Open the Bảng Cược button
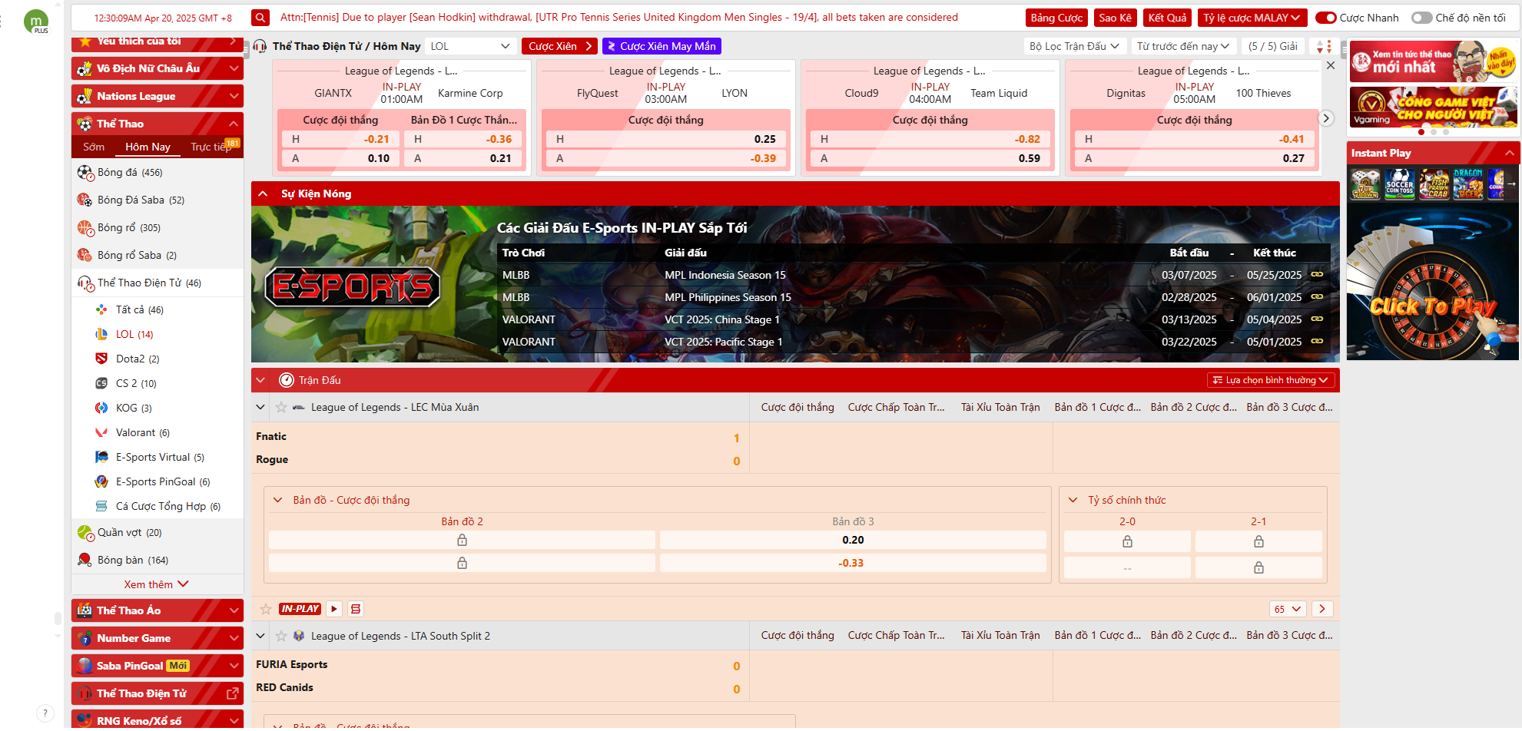 (1056, 18)
